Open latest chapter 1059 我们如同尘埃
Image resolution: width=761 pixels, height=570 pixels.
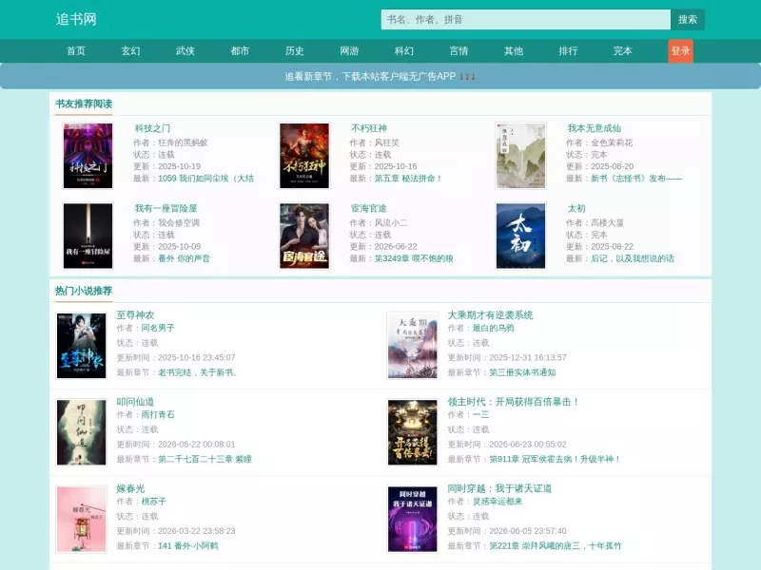point(205,179)
